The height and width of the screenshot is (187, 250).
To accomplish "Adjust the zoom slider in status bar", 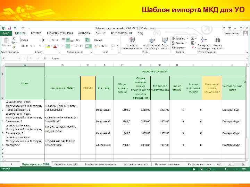I will tap(225, 169).
